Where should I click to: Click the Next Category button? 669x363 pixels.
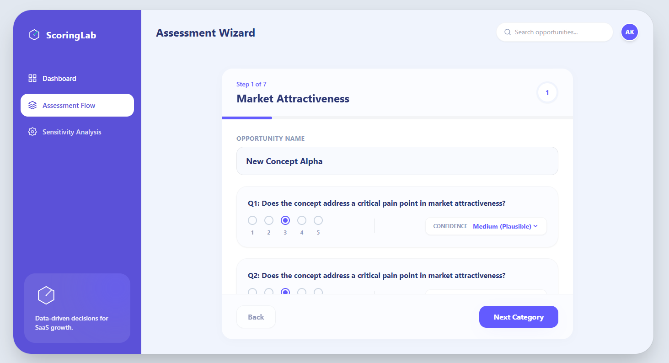519,317
